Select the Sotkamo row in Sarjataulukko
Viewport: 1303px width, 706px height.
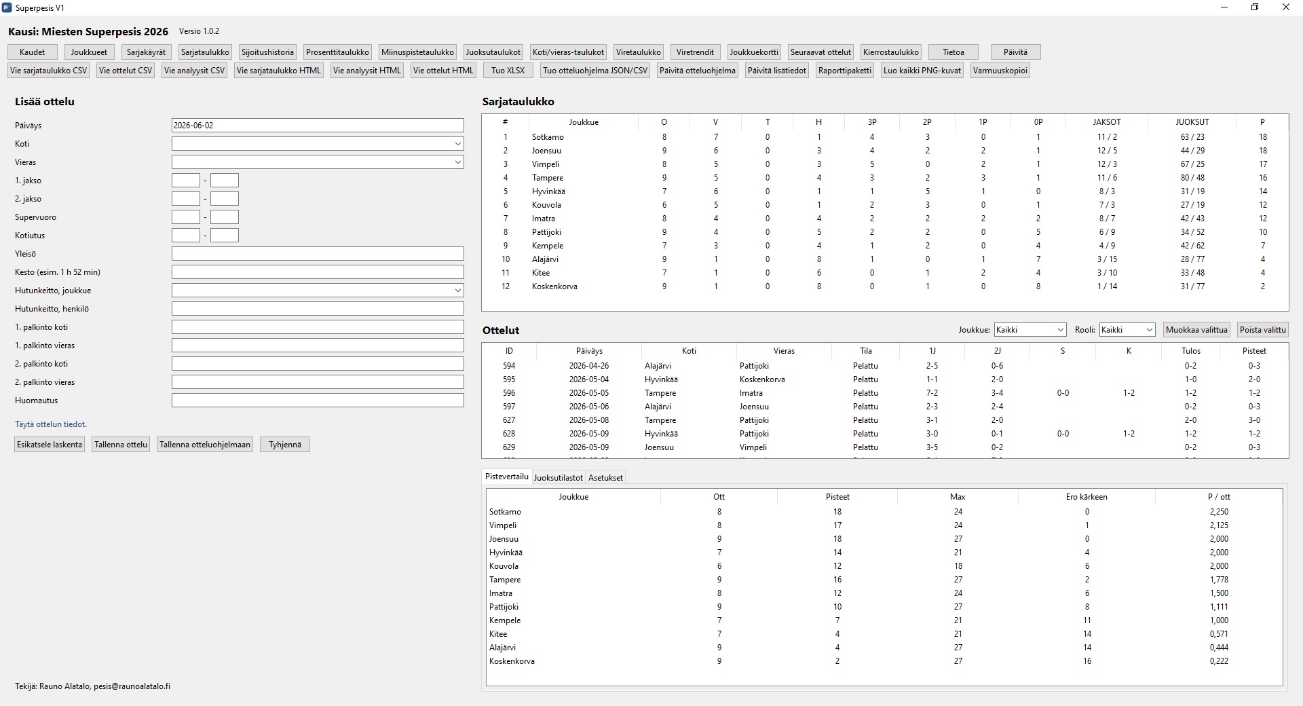coord(884,137)
